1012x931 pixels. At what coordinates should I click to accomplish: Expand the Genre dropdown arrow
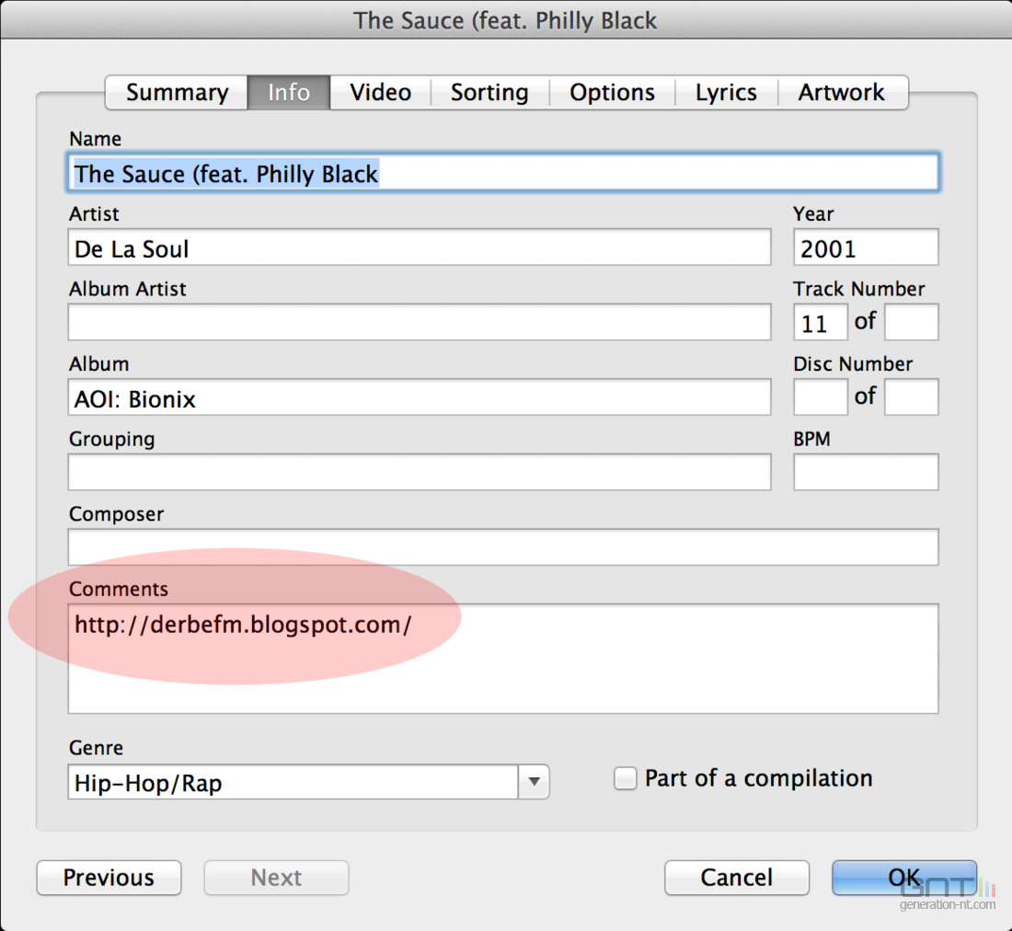(x=534, y=782)
